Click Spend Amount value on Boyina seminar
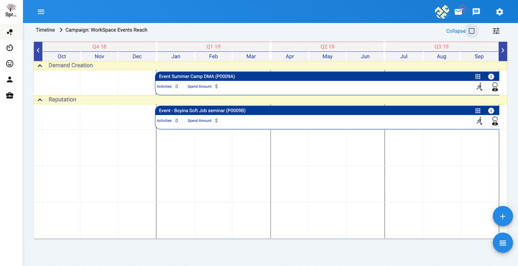The image size is (518, 266). point(216,121)
